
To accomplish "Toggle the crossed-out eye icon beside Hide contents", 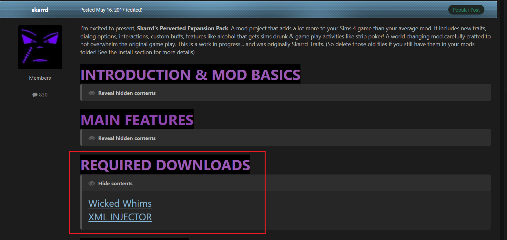I will [92, 184].
